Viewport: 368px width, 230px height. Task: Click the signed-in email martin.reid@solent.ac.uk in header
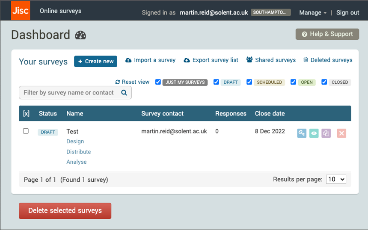(x=214, y=13)
